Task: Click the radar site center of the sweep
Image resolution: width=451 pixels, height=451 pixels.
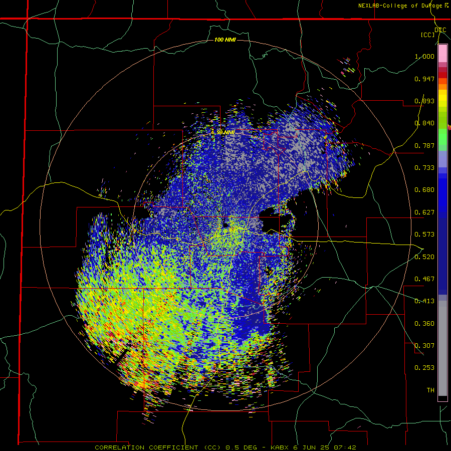Action: coord(225,224)
